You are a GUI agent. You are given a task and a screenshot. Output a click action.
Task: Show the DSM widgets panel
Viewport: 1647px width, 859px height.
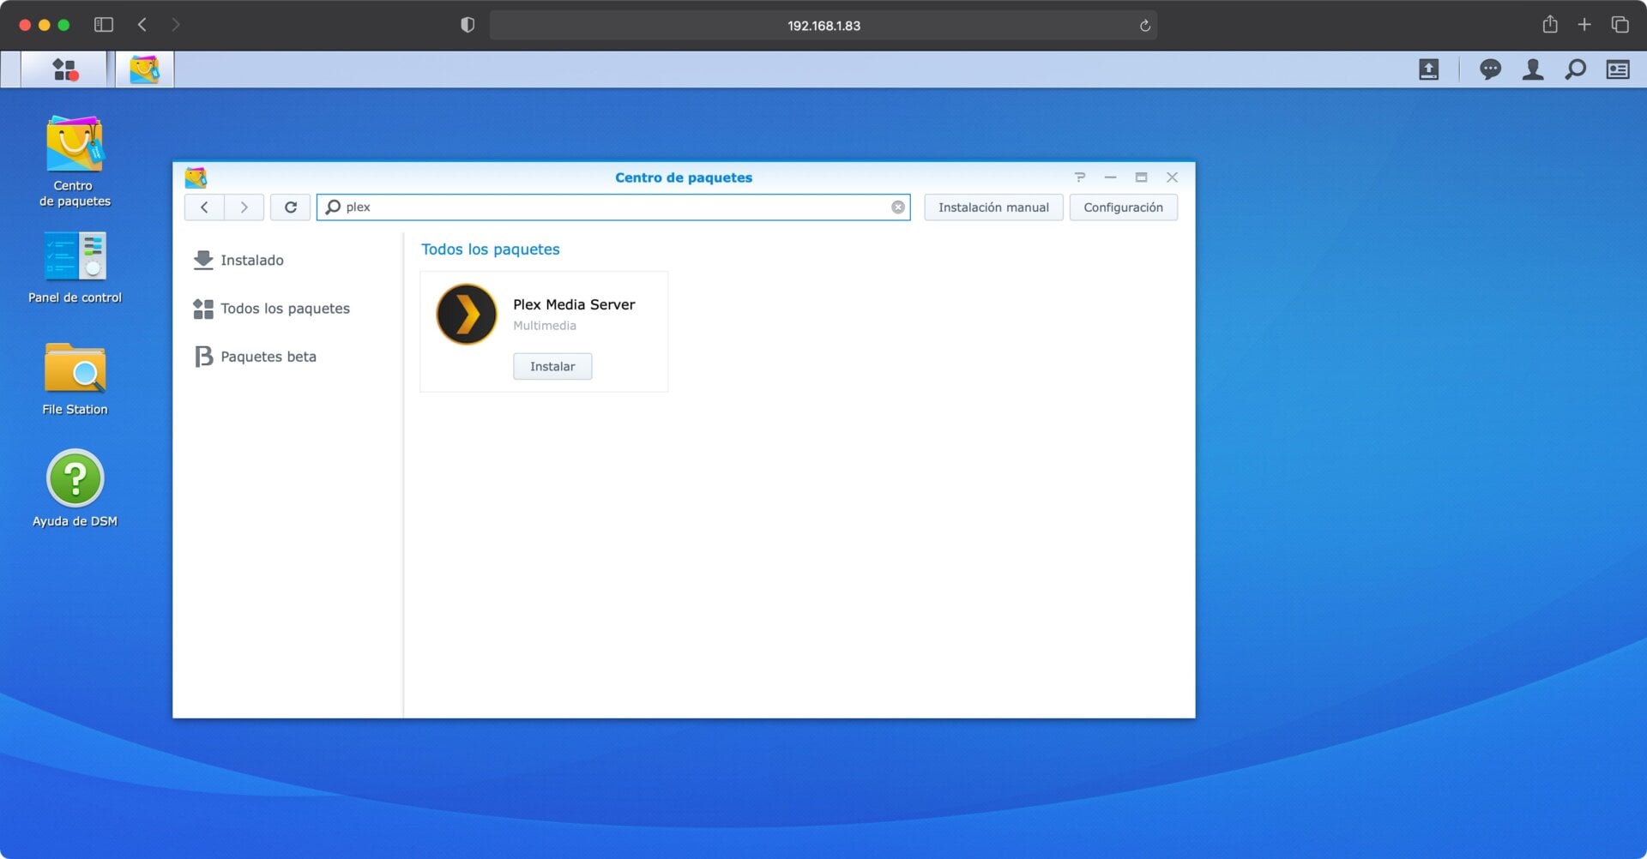tap(1618, 69)
